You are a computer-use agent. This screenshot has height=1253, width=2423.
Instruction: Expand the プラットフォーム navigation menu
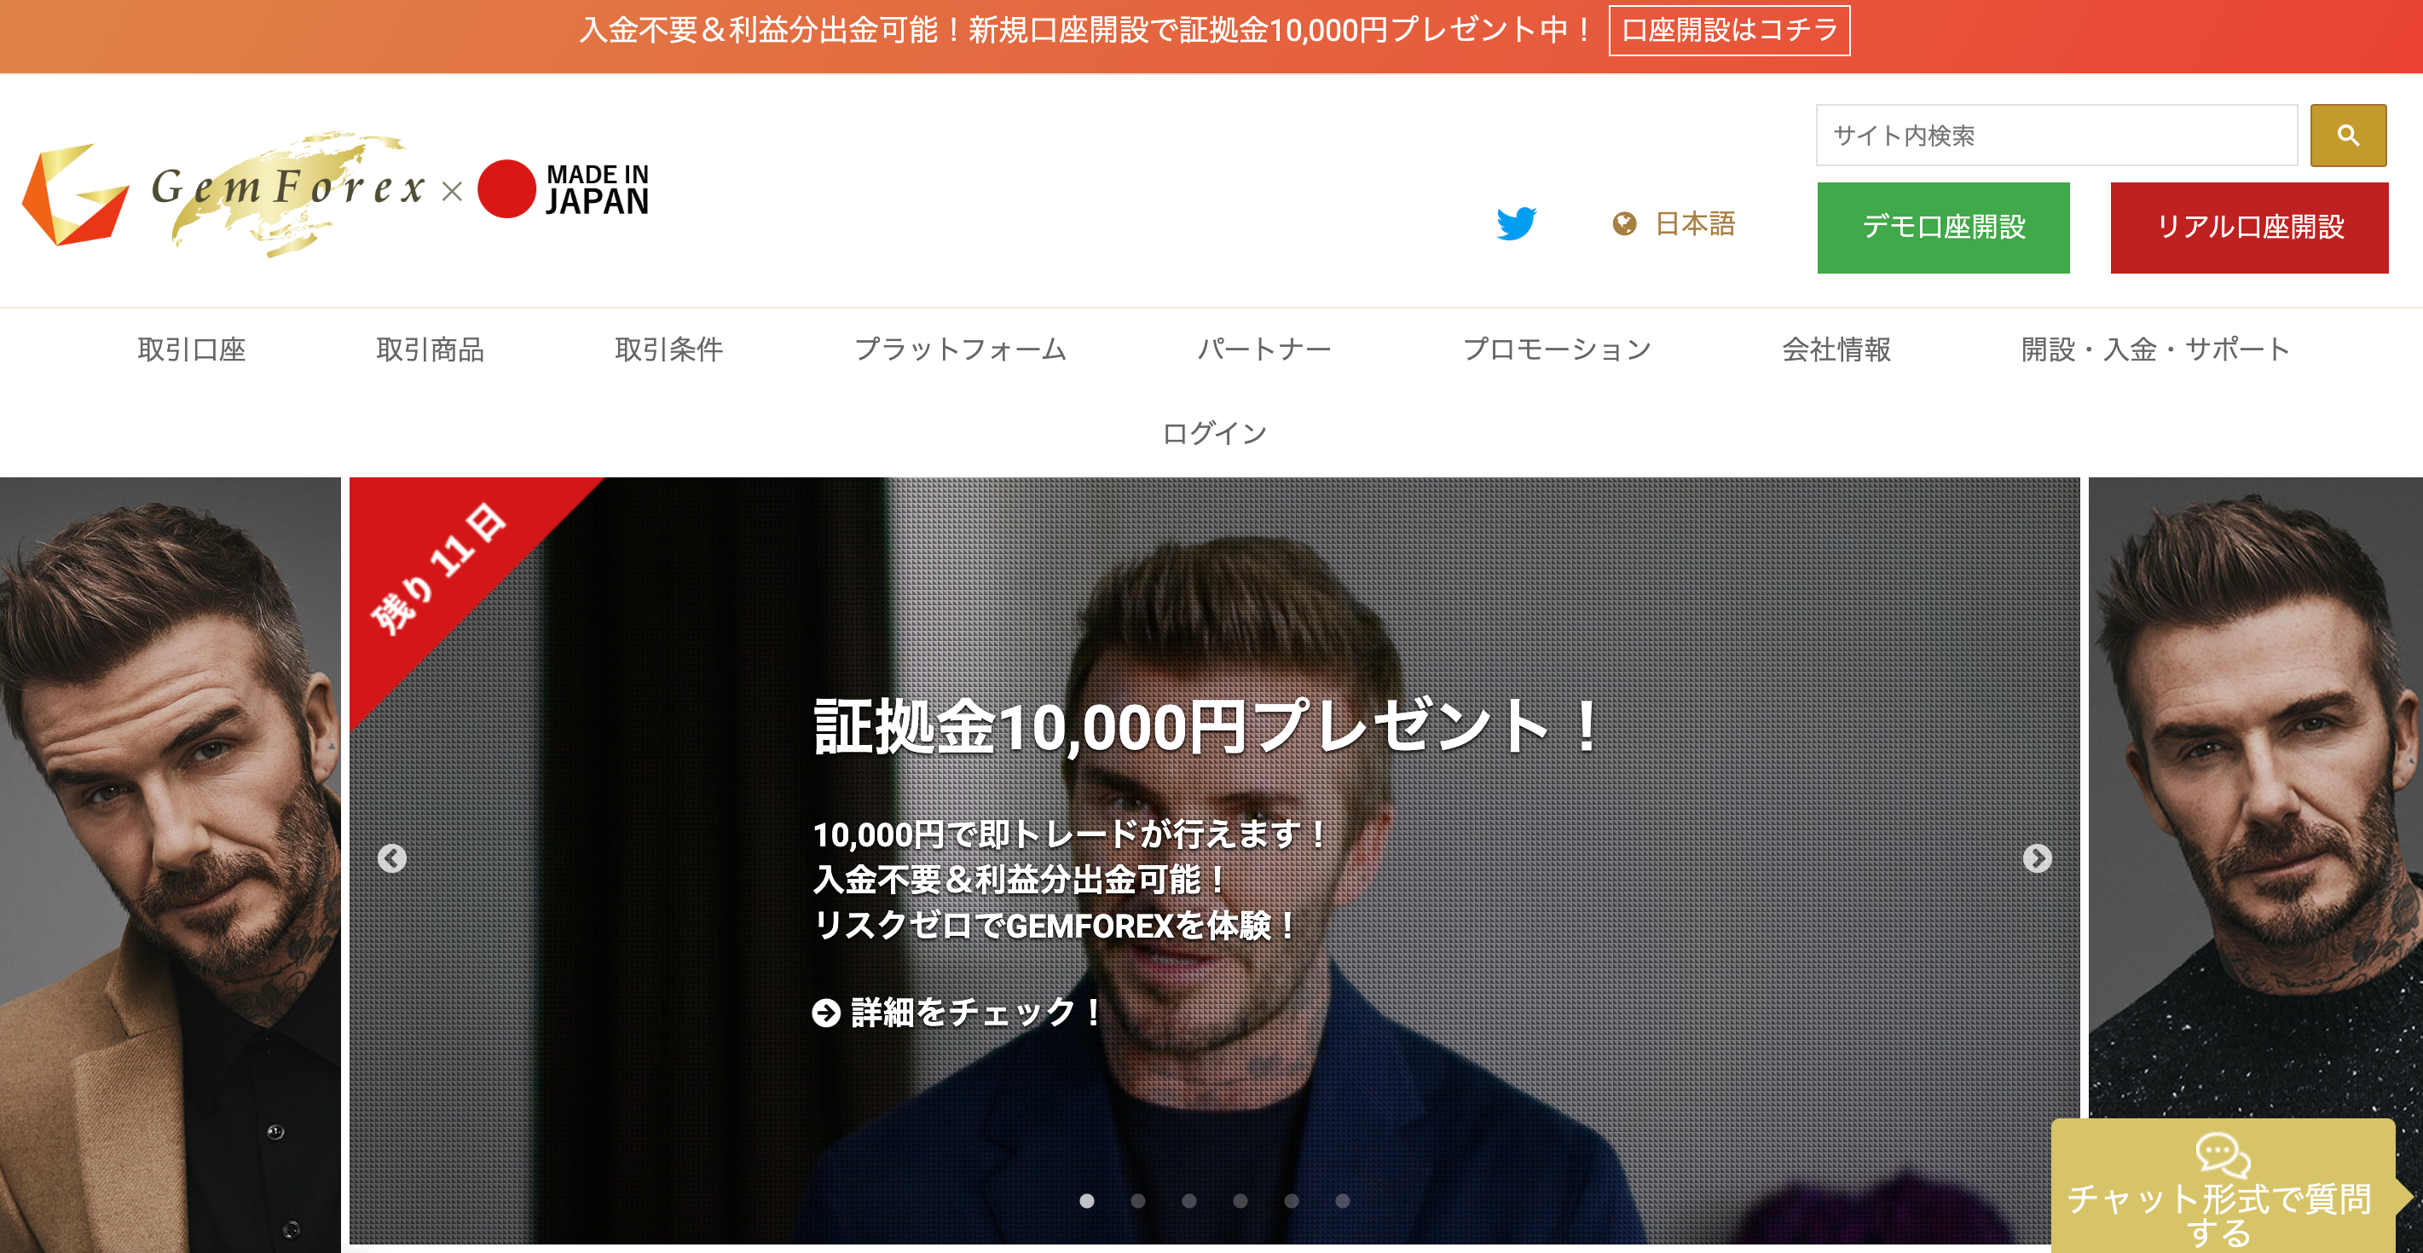[x=960, y=350]
